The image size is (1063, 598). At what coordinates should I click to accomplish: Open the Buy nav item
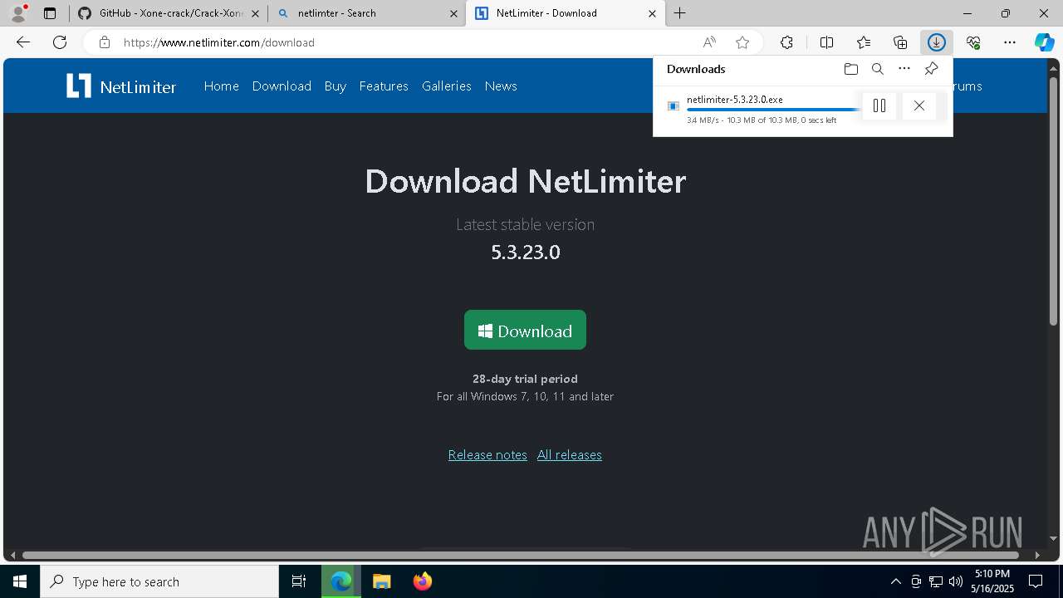click(336, 86)
